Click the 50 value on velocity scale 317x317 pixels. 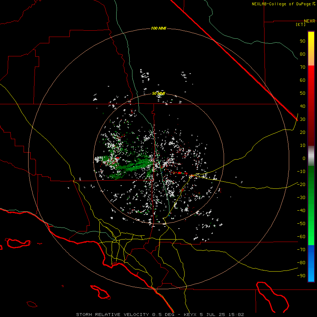(303, 93)
